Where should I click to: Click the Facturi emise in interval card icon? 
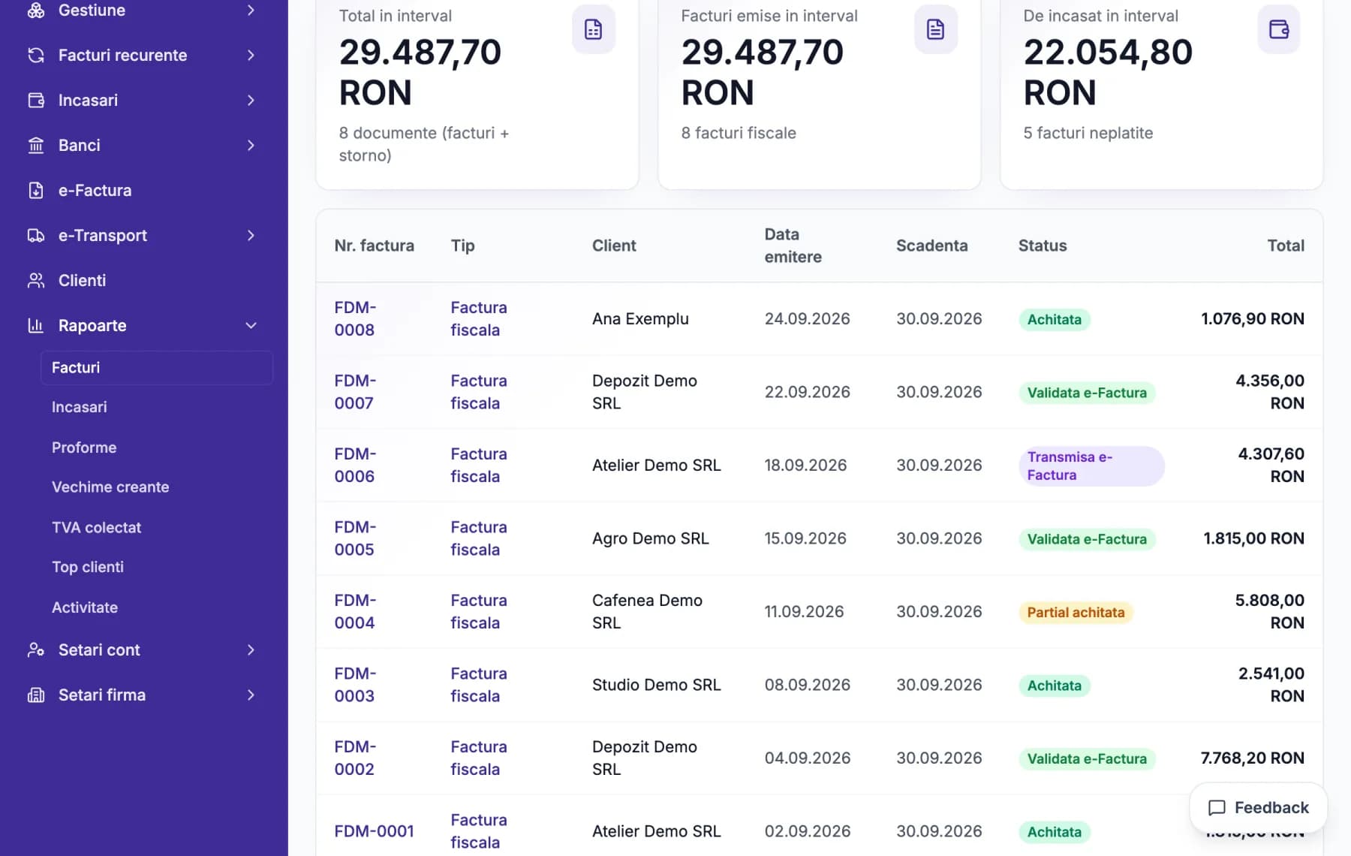click(935, 29)
